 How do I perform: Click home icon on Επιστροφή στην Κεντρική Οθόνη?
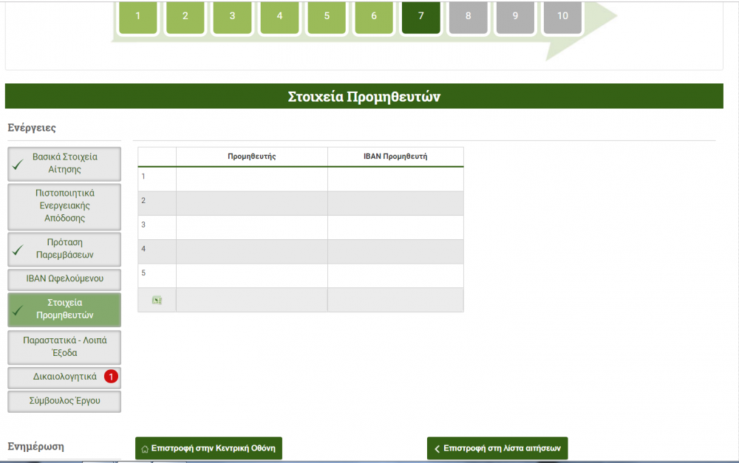point(145,448)
